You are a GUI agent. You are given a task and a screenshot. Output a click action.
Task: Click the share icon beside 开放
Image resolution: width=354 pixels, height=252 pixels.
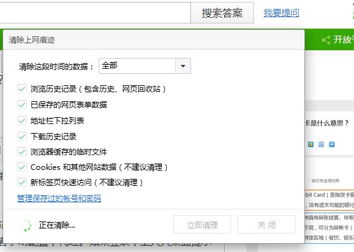tap(326, 40)
